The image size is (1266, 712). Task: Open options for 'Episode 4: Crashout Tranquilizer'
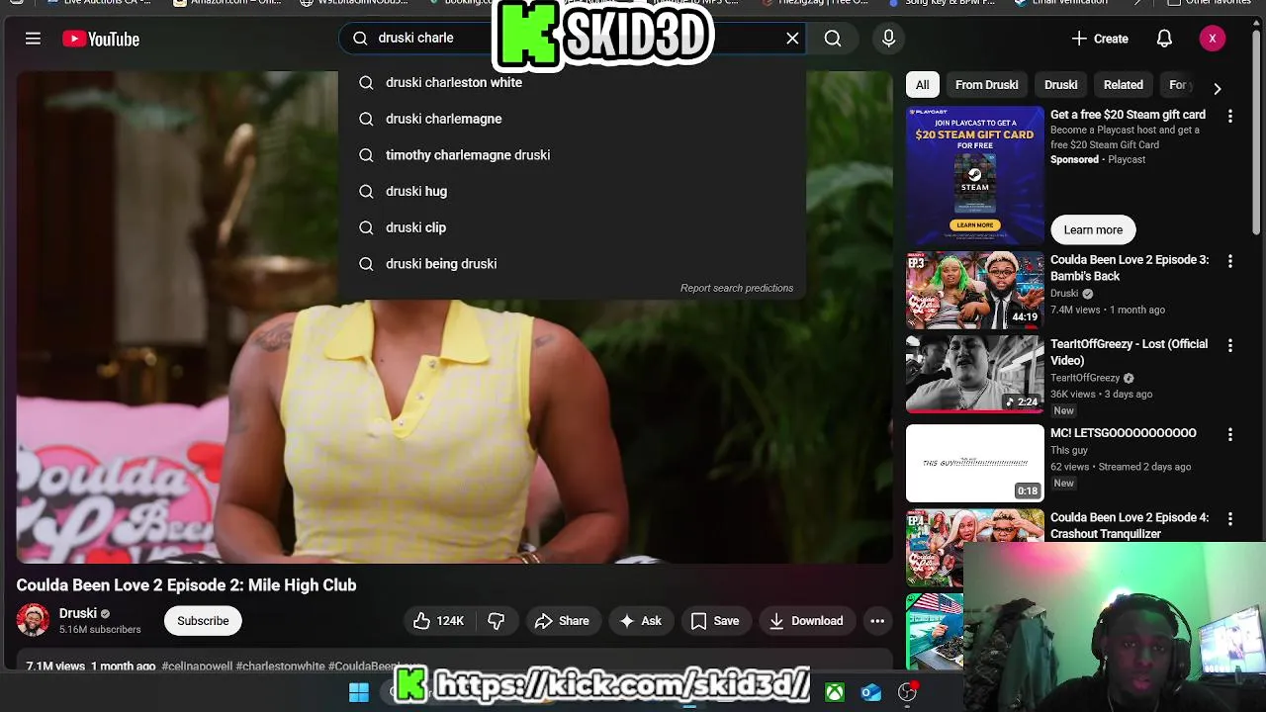(x=1230, y=519)
